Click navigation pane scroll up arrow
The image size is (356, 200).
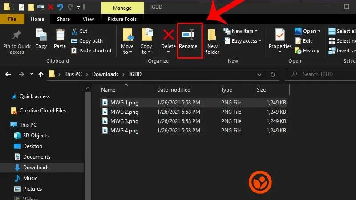click(x=88, y=88)
